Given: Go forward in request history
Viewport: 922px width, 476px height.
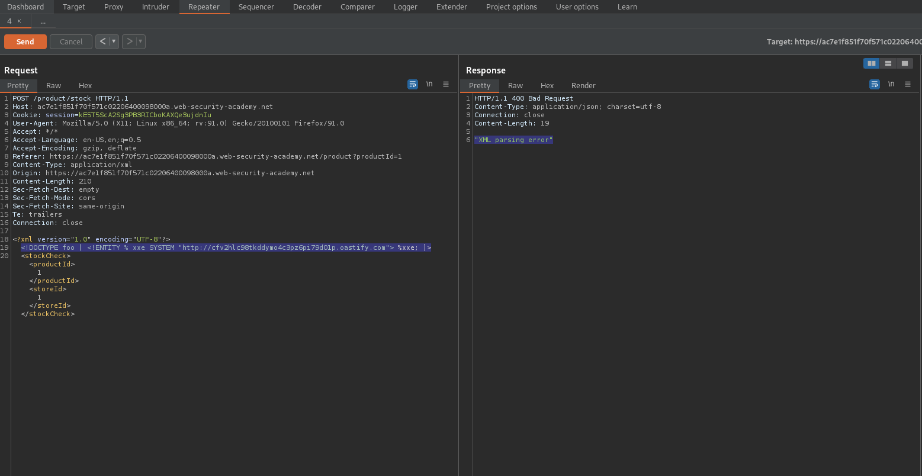Looking at the screenshot, I should [x=129, y=41].
